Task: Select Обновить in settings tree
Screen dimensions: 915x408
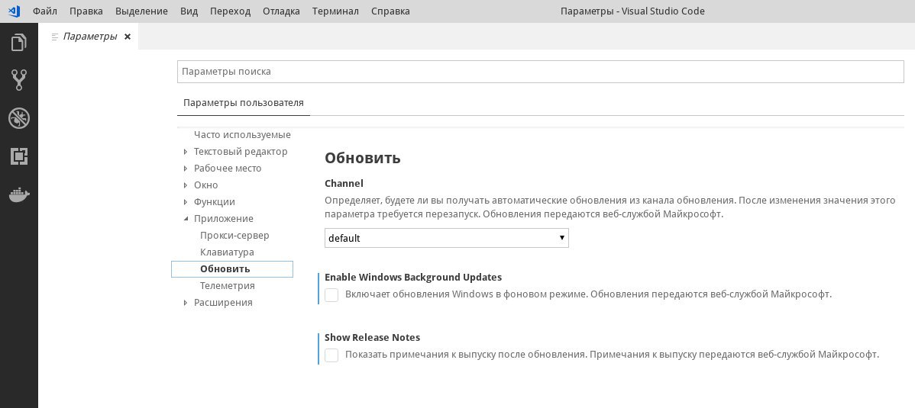Action: tap(232, 268)
